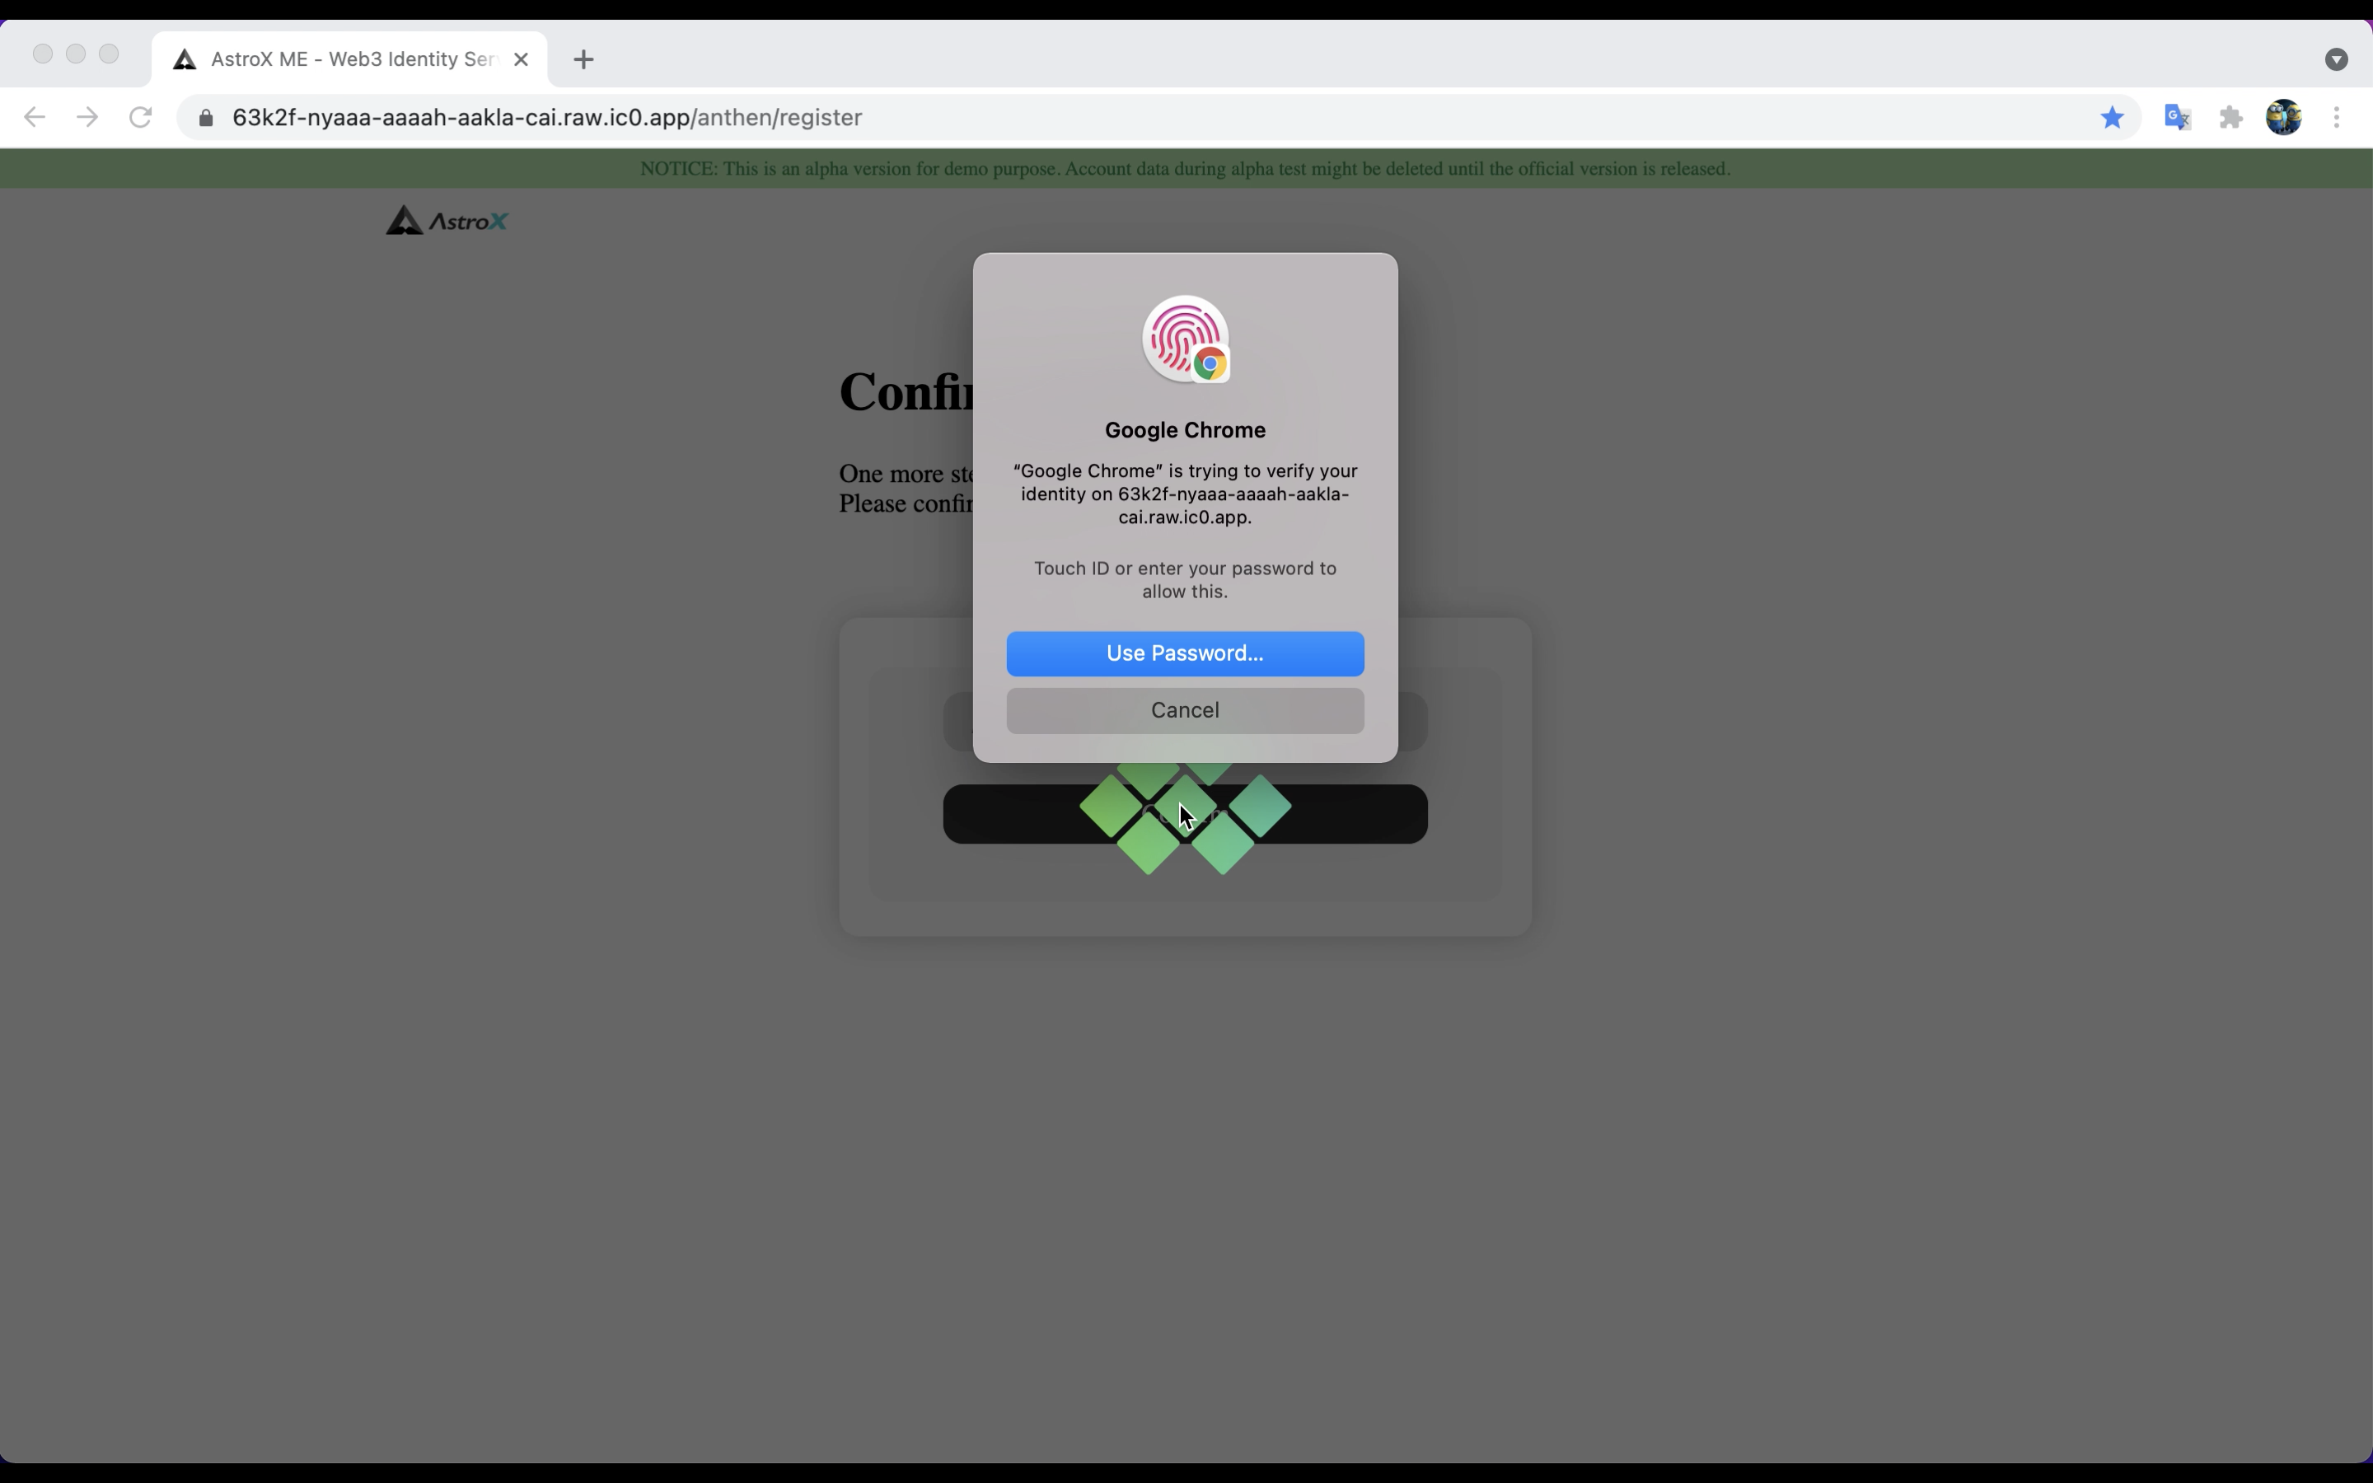View site info via lock icon

206,119
